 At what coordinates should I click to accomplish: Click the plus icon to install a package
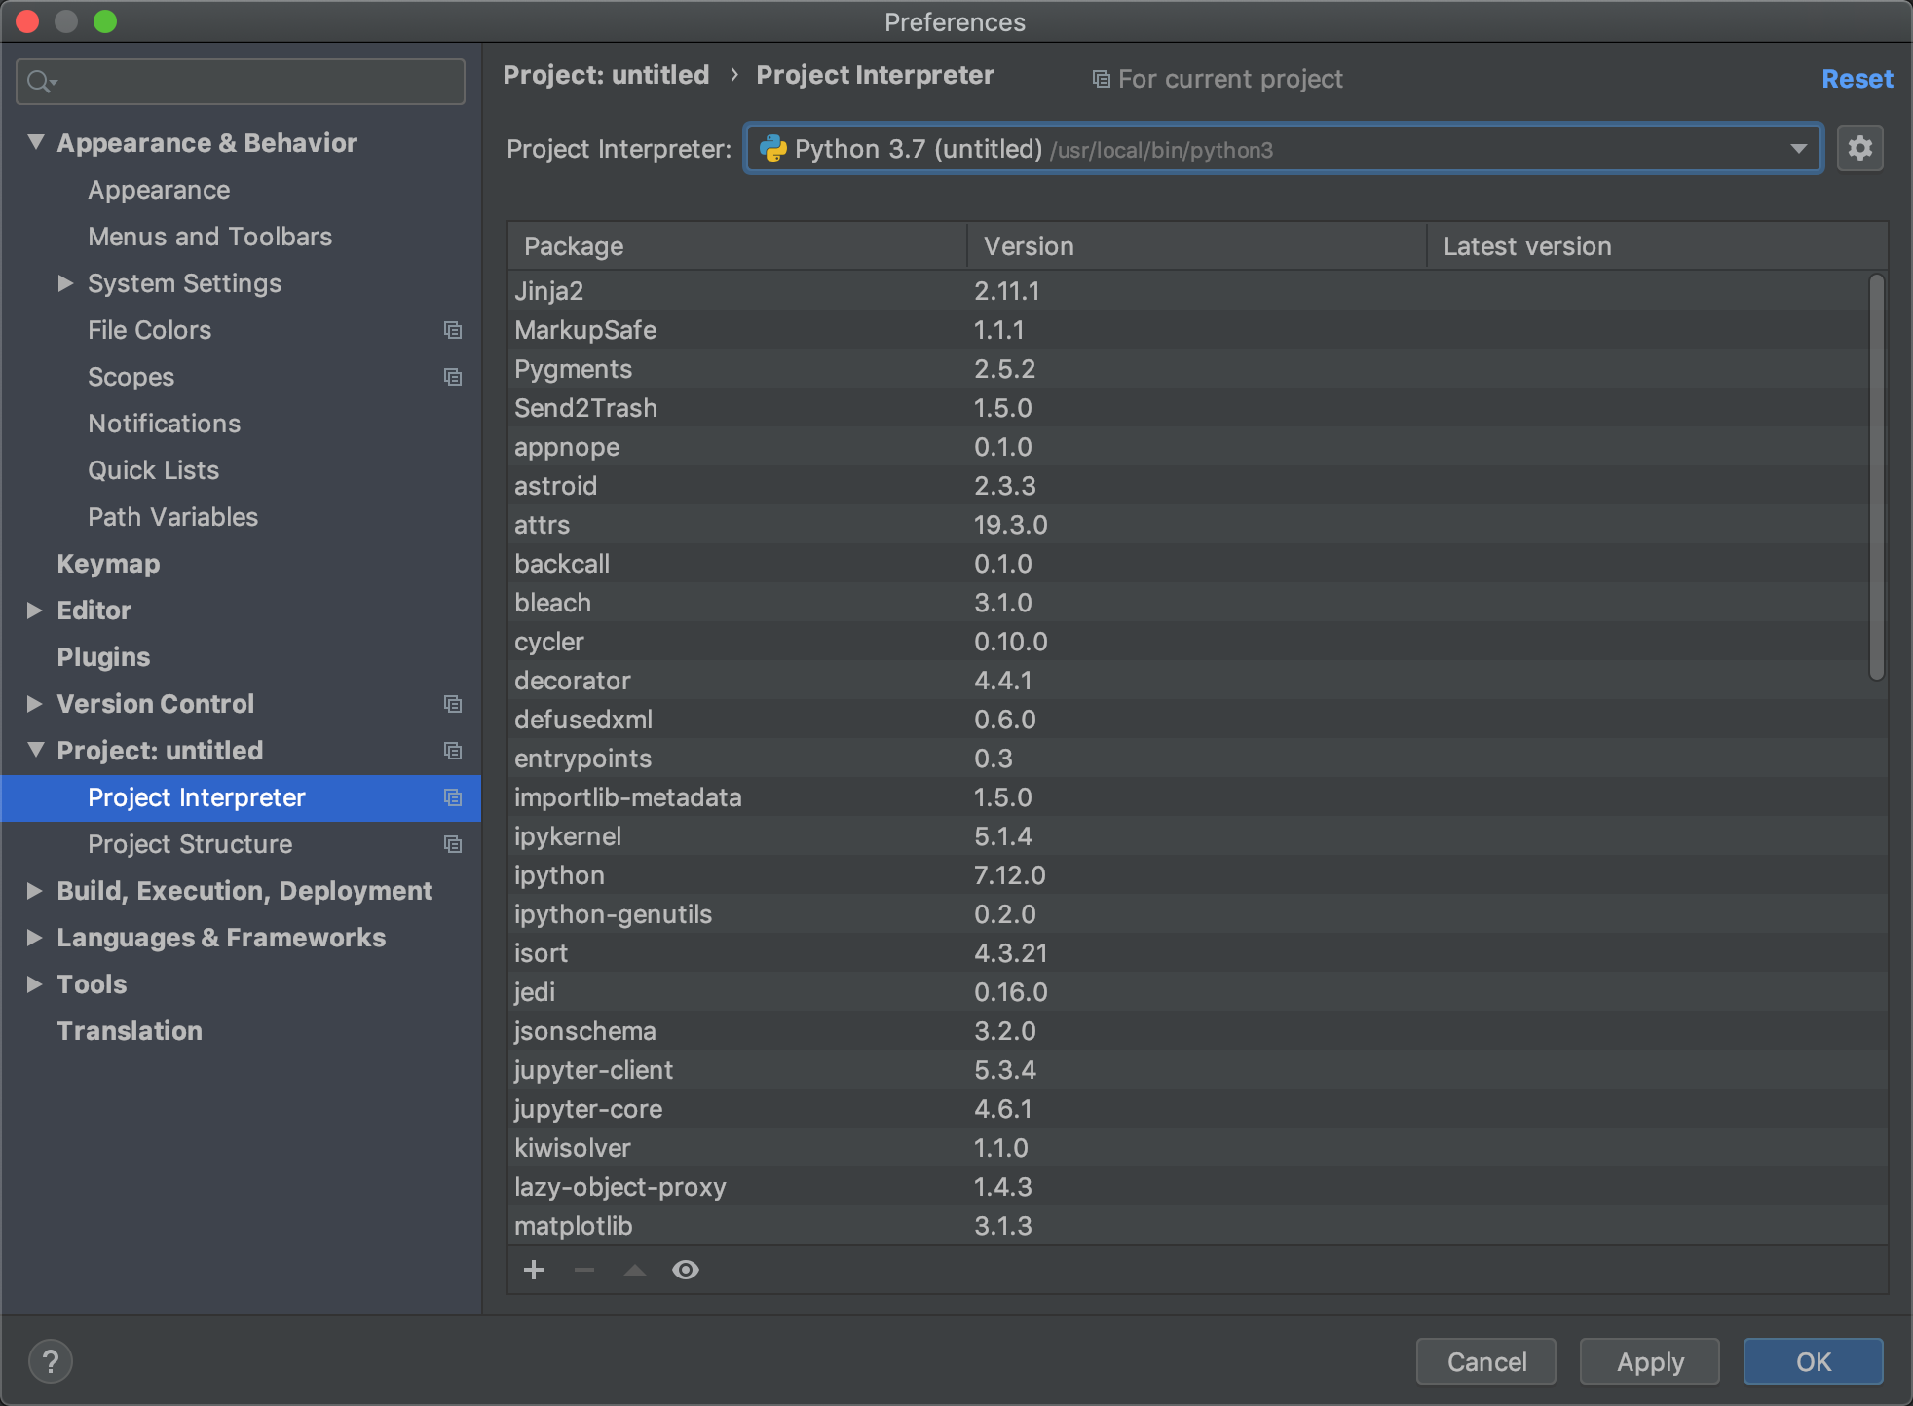[x=534, y=1270]
